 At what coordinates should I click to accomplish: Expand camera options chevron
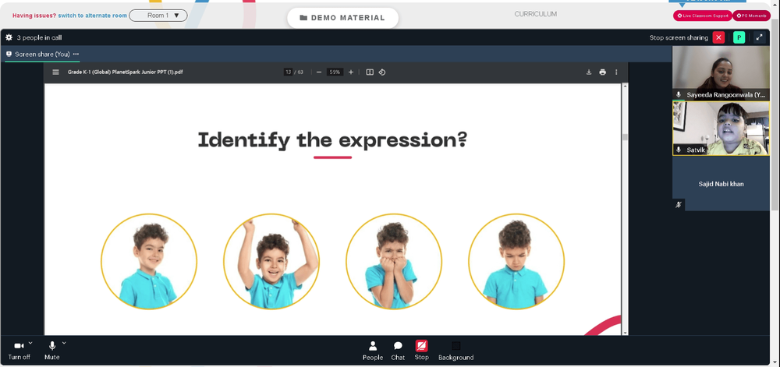tap(30, 343)
